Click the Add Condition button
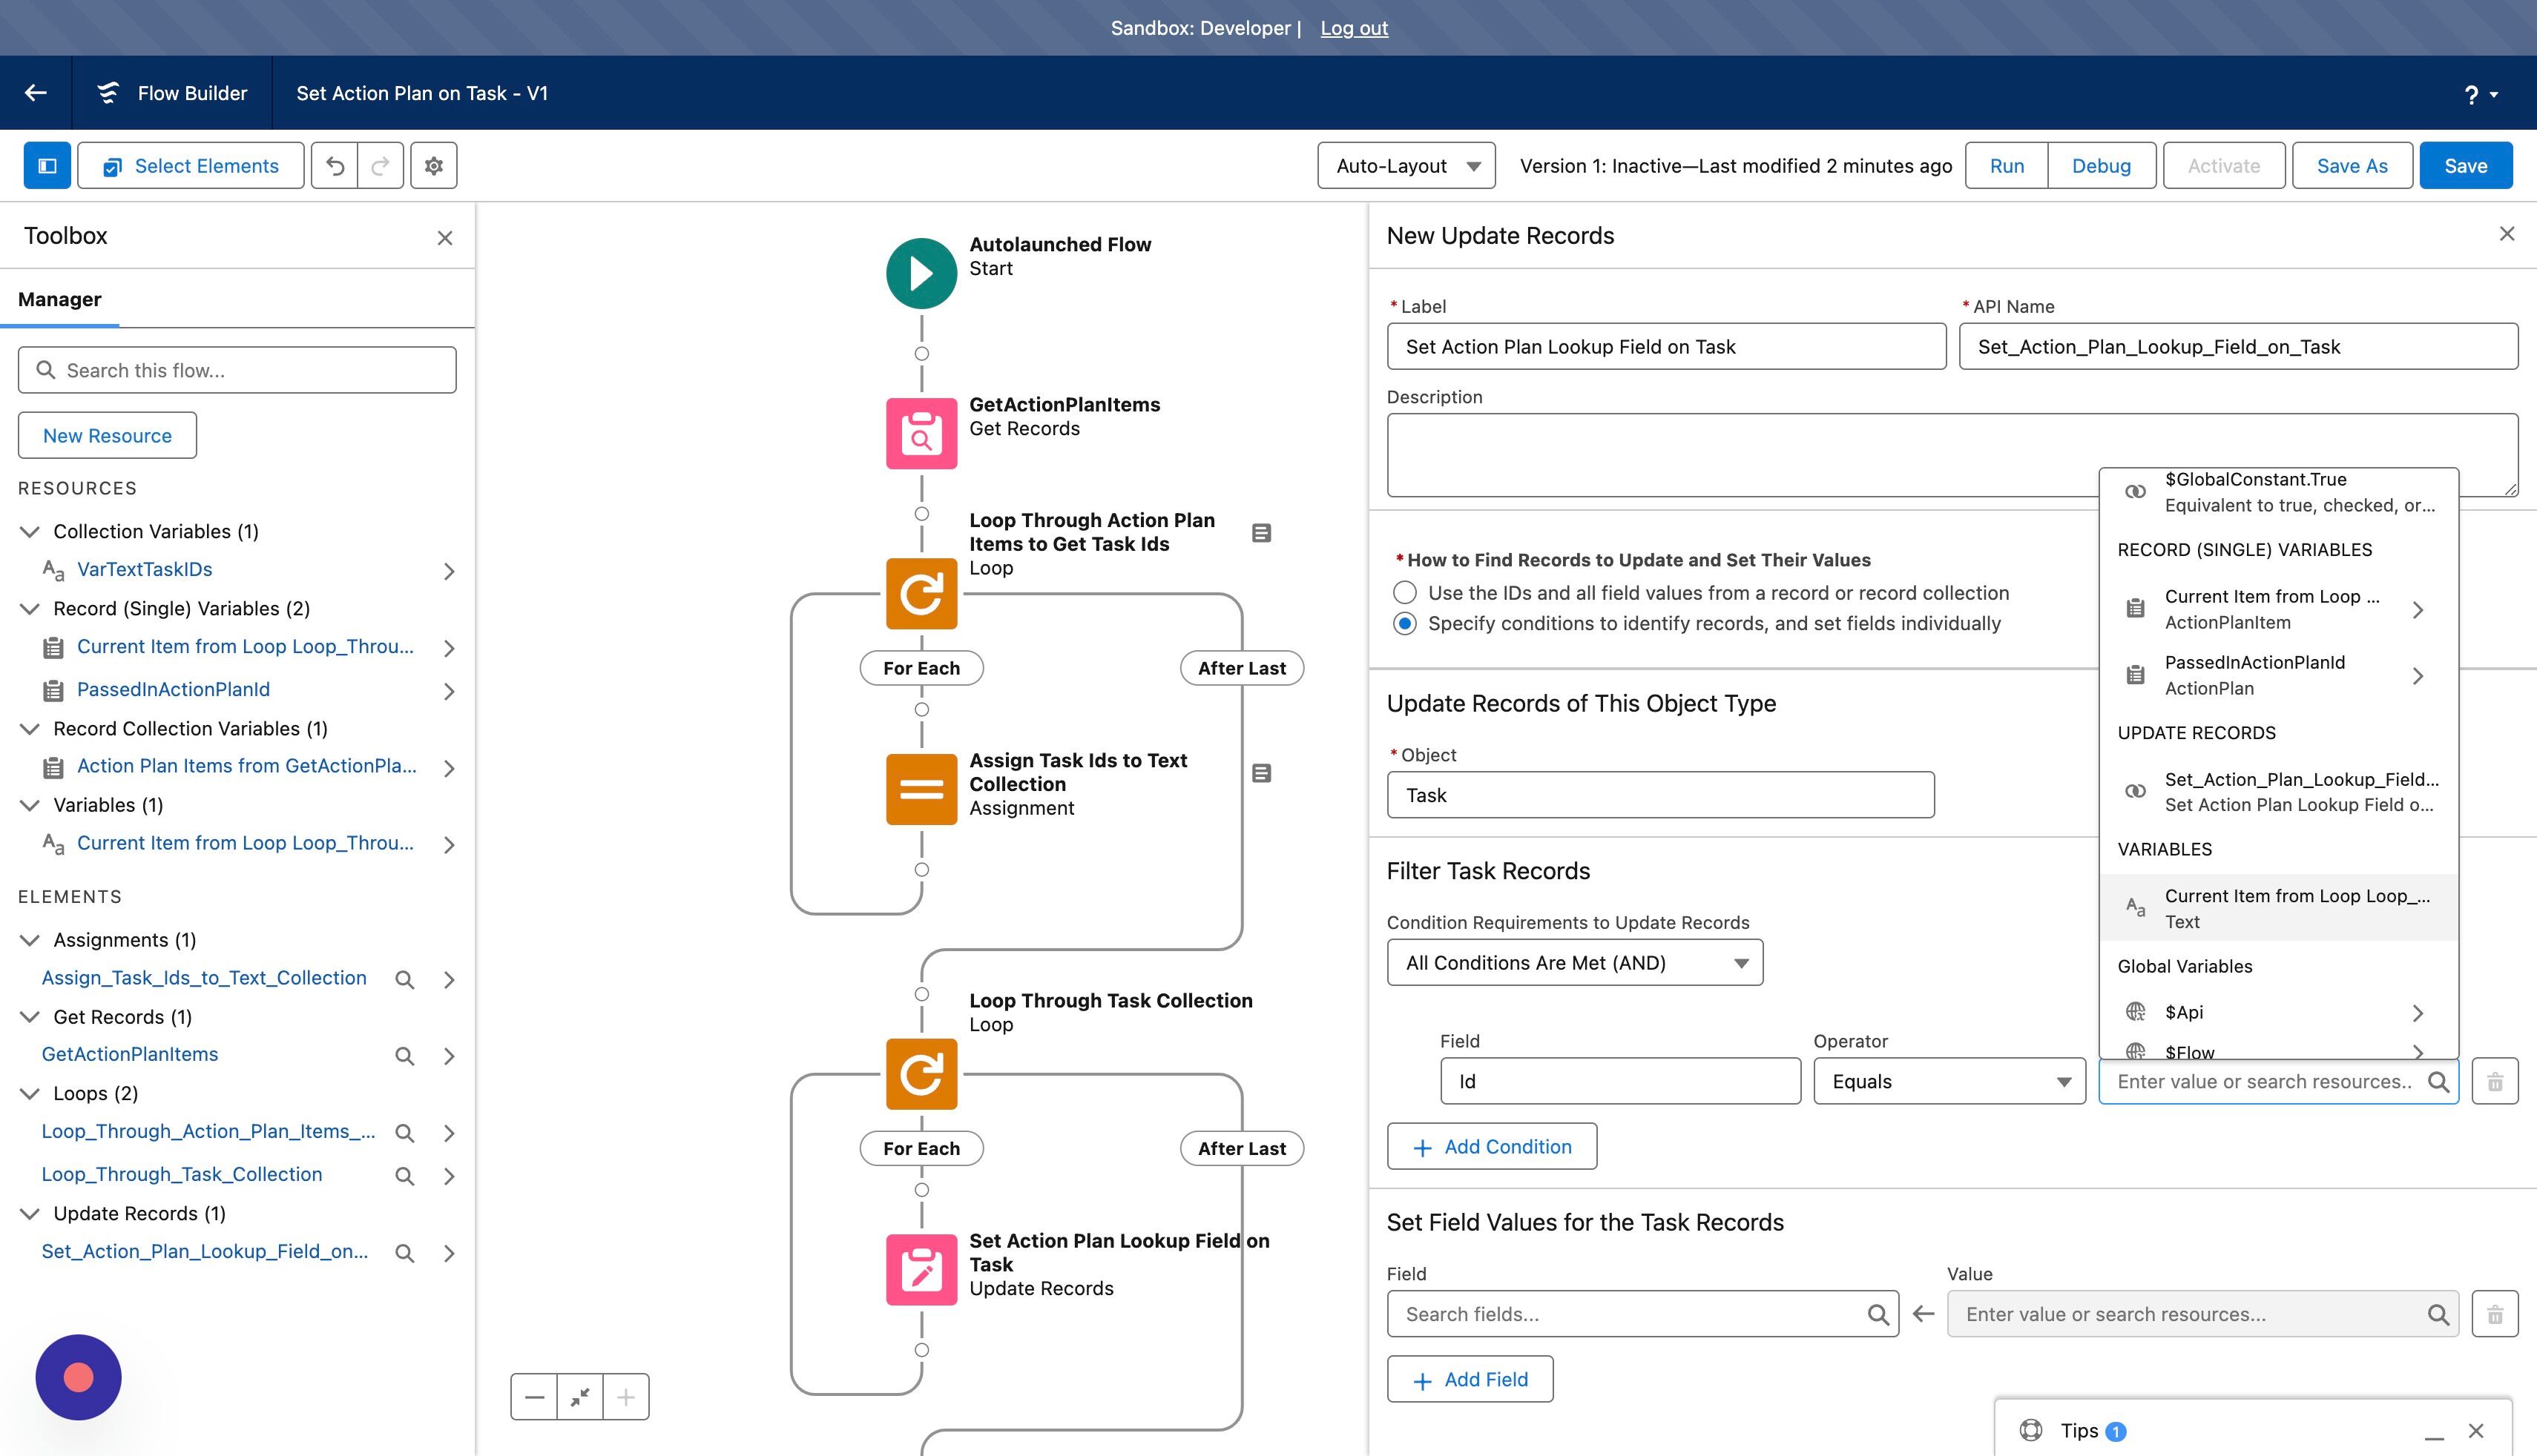This screenshot has width=2537, height=1456. click(x=1492, y=1147)
